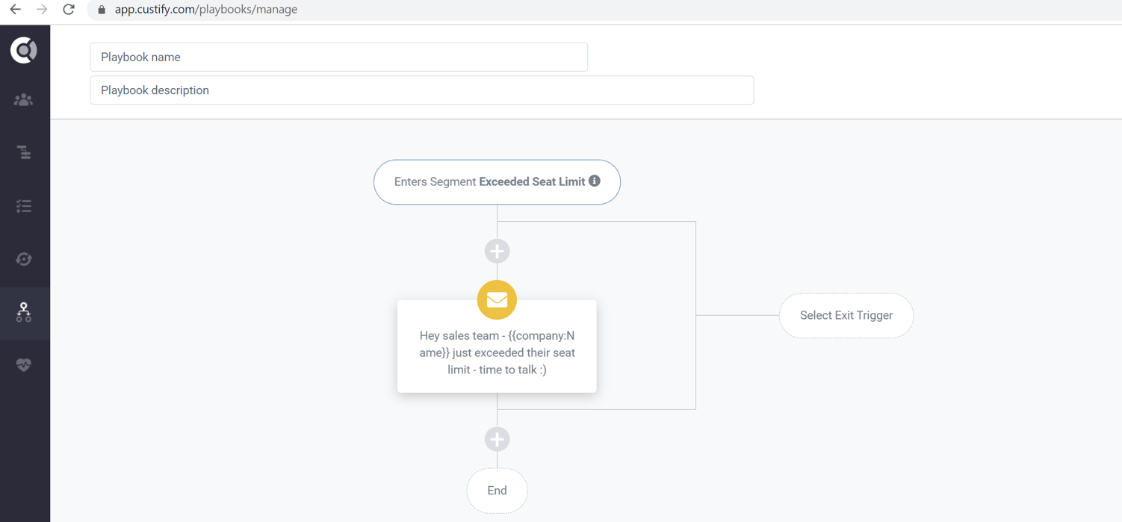The height and width of the screenshot is (522, 1122).
Task: Open the sales team email message card
Action: tap(497, 352)
